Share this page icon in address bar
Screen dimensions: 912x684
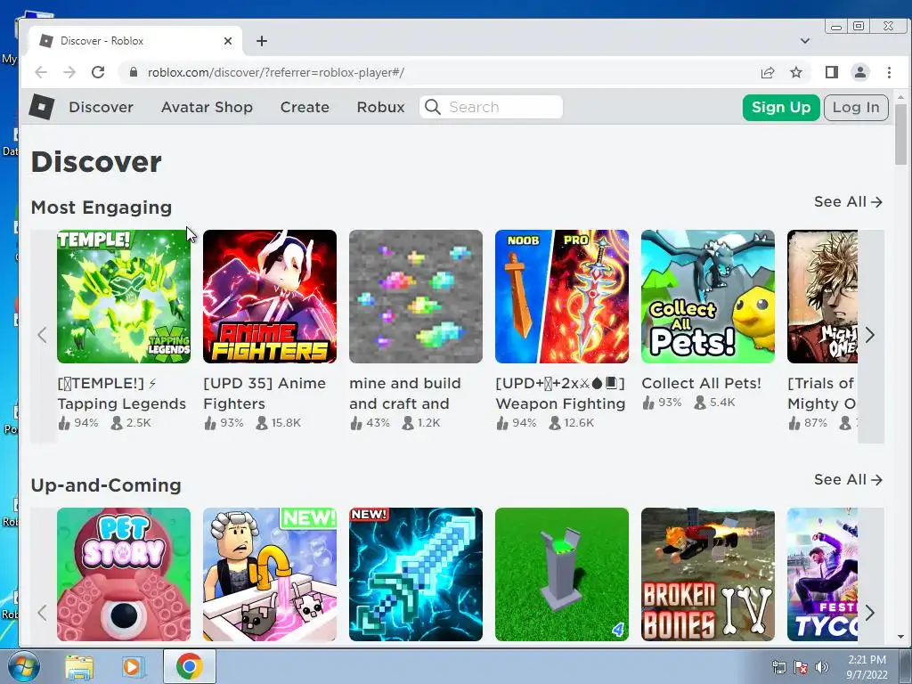767,72
